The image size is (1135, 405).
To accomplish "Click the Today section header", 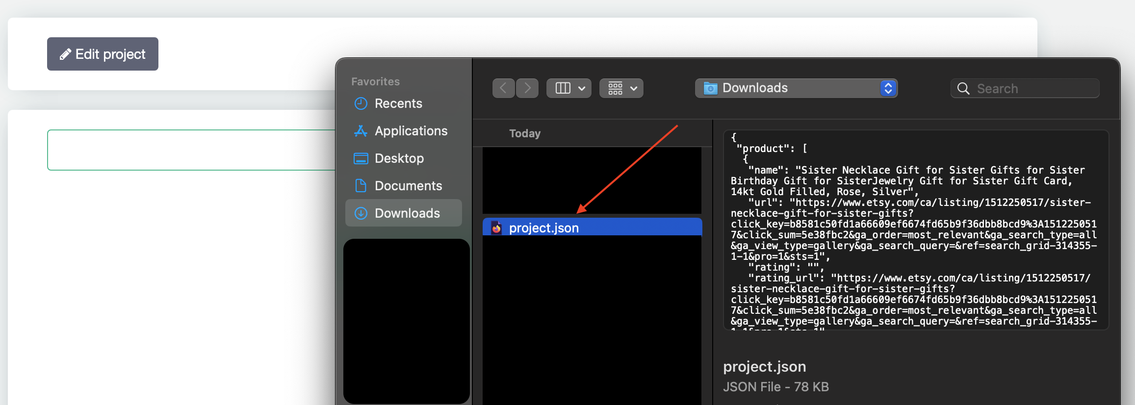I will [x=525, y=133].
